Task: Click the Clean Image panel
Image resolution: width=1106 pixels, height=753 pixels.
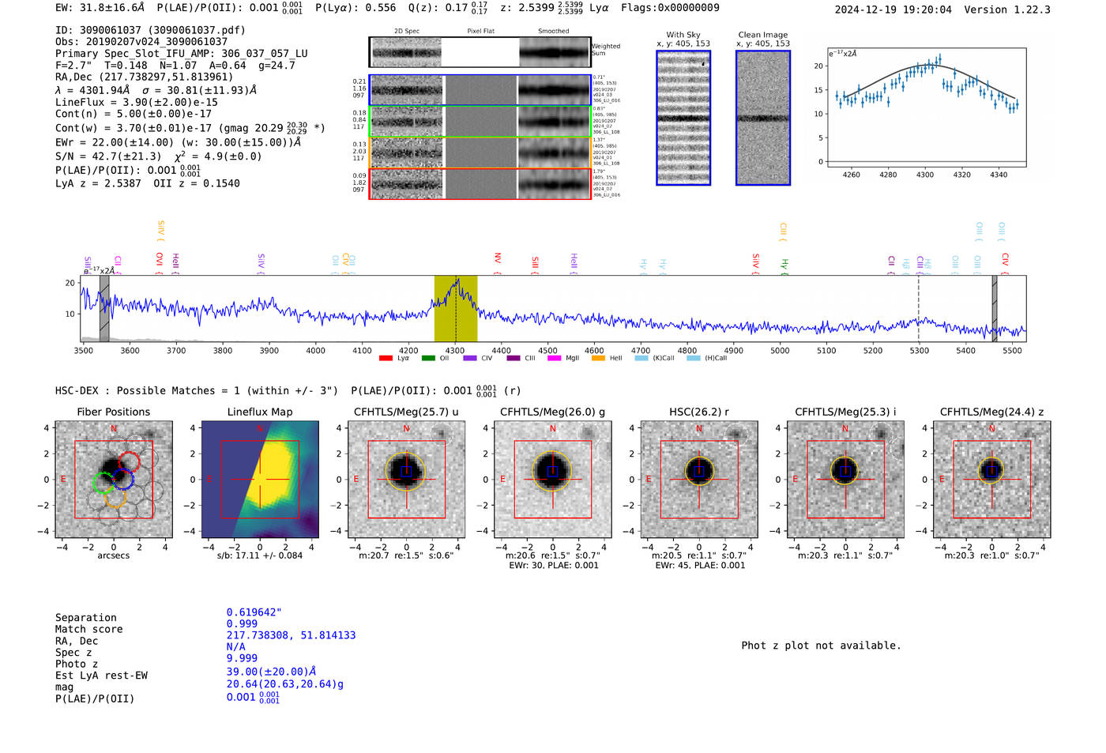Action: tap(763, 118)
